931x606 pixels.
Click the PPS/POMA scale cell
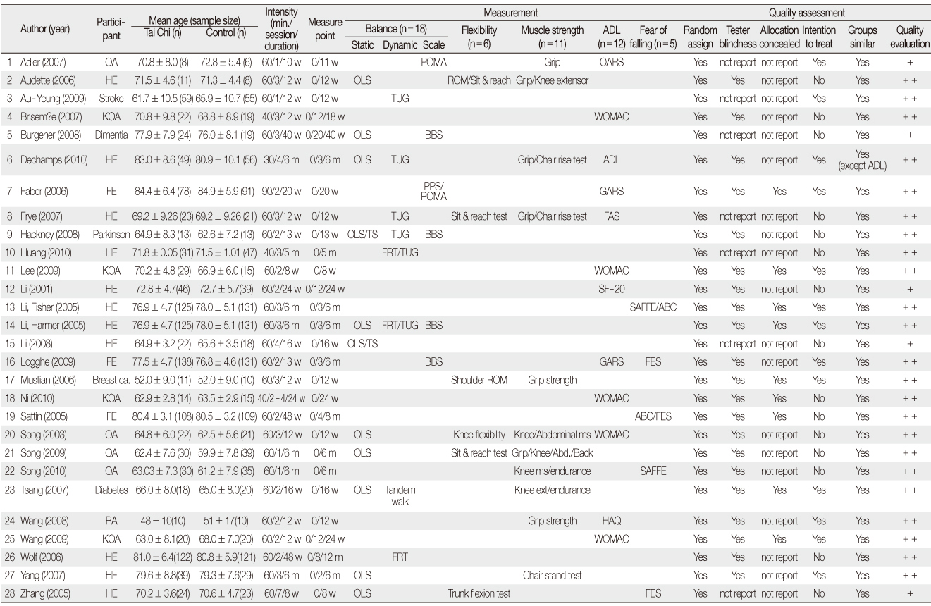[x=432, y=192]
